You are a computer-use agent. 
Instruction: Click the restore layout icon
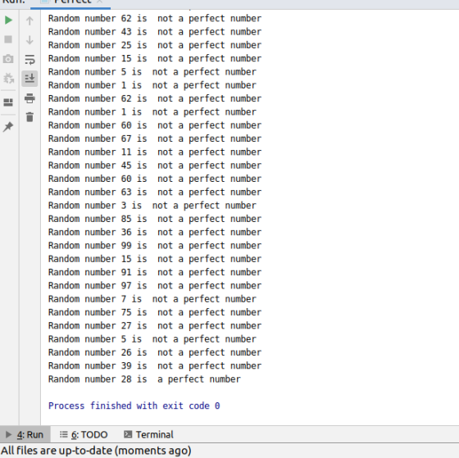point(8,102)
